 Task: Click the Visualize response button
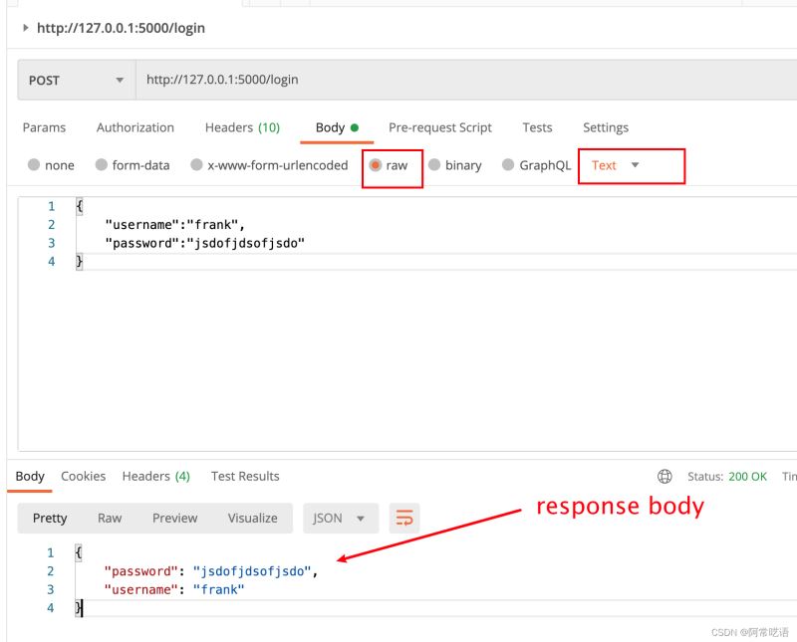click(252, 518)
